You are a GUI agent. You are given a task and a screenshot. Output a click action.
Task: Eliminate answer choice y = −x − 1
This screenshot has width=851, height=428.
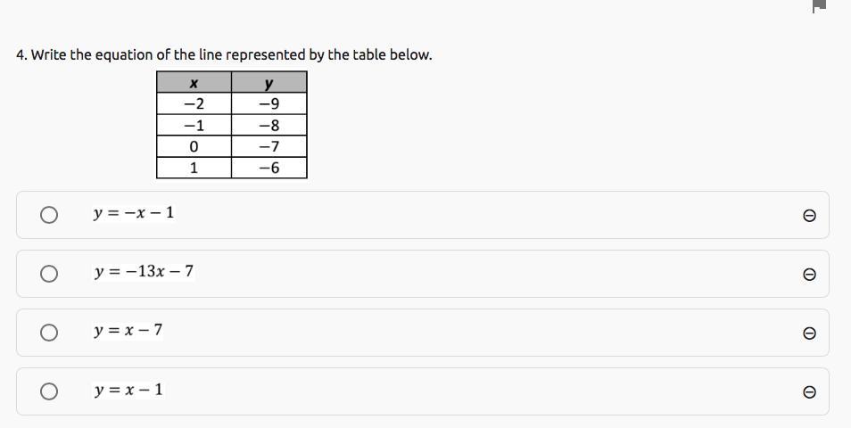(809, 216)
